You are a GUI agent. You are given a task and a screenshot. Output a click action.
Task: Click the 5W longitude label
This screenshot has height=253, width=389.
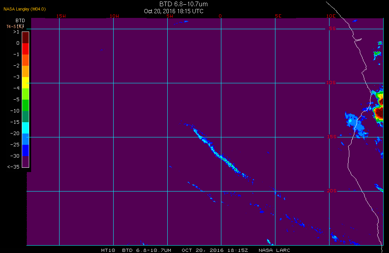(170, 16)
